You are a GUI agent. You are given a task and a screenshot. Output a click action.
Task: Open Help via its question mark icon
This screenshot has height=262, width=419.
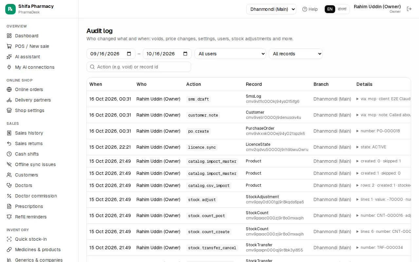point(305,9)
